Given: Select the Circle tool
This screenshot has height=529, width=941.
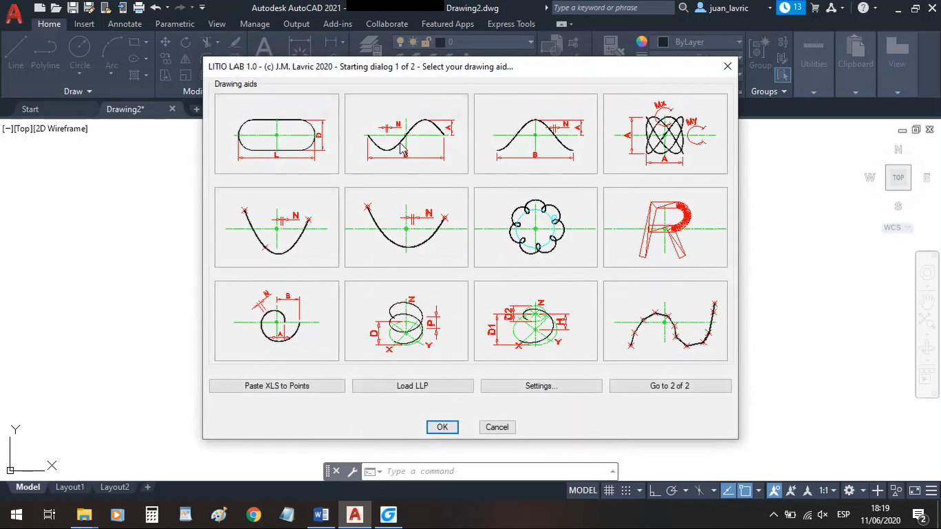Looking at the screenshot, I should click(80, 52).
